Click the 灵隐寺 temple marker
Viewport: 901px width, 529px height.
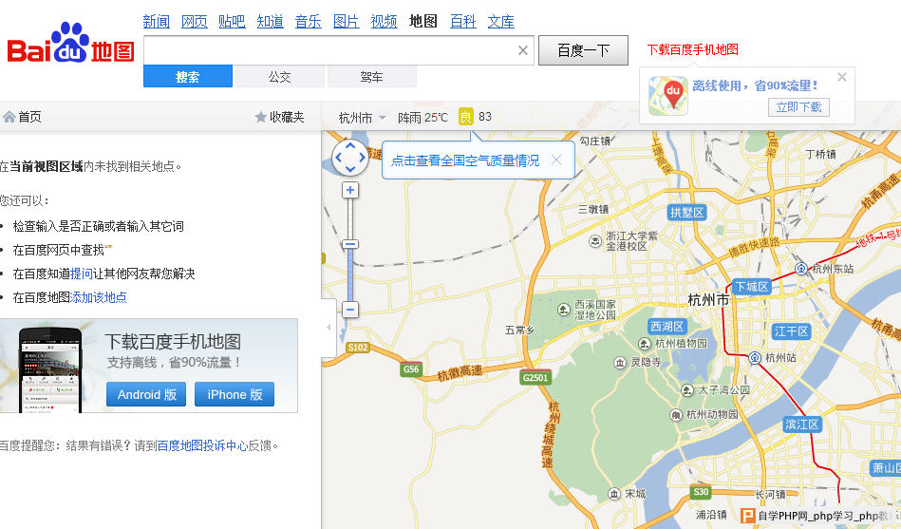[620, 362]
